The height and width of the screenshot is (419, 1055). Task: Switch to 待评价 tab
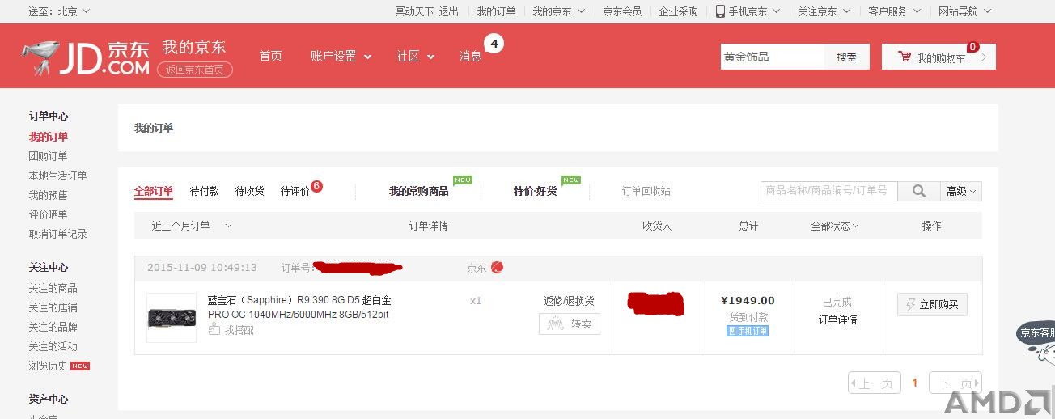click(295, 191)
